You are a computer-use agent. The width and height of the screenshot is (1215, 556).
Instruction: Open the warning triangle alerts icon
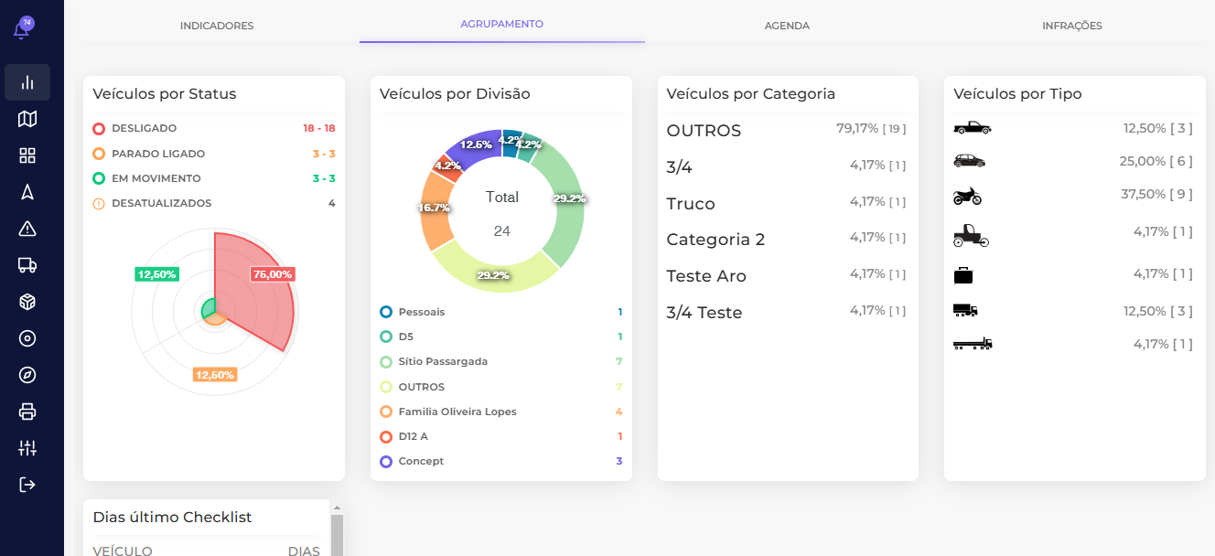pos(27,229)
